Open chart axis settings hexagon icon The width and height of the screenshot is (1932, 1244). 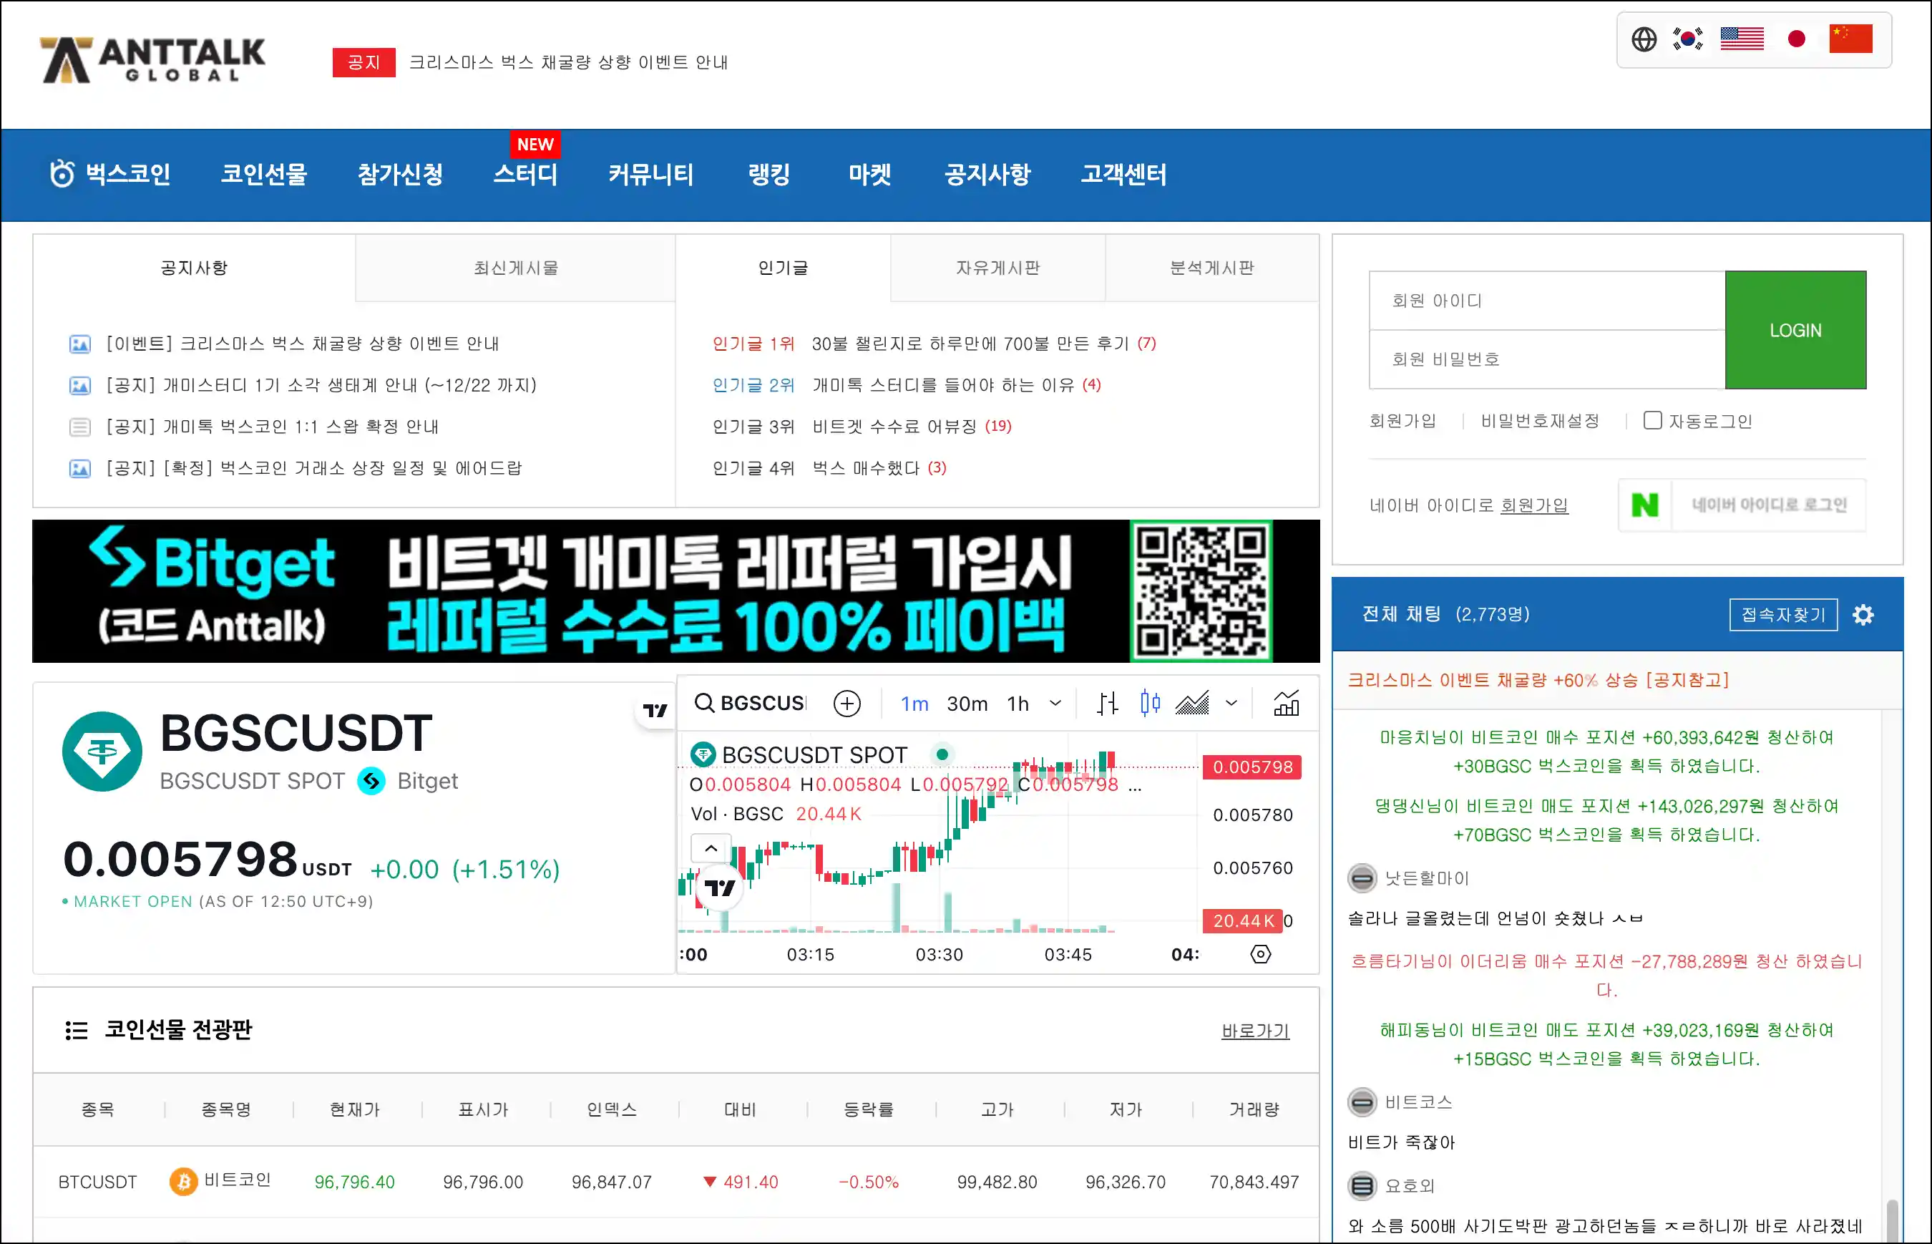pyautogui.click(x=1260, y=954)
